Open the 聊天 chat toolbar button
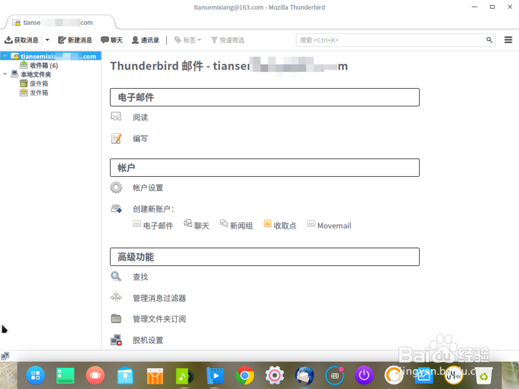Viewport: 519px width, 389px height. click(112, 40)
